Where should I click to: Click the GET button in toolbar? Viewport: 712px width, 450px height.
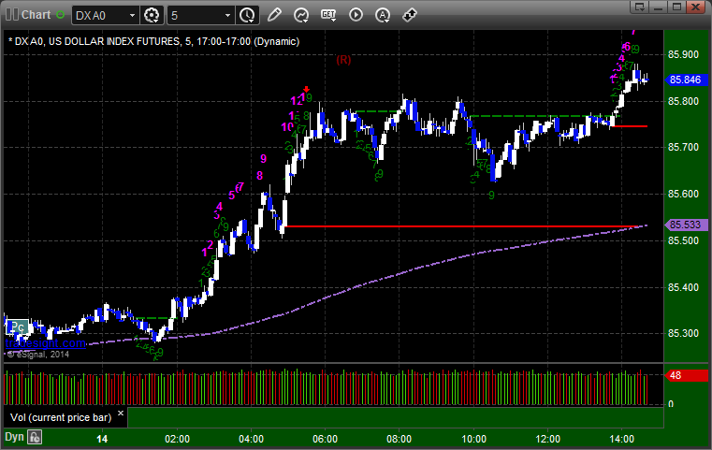328,15
